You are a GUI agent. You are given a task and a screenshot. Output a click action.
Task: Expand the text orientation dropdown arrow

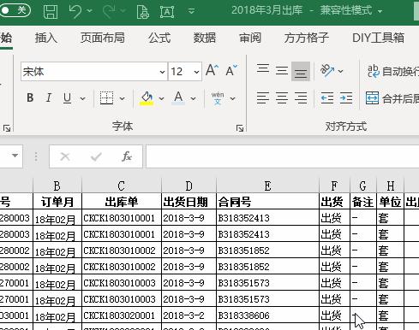click(340, 71)
